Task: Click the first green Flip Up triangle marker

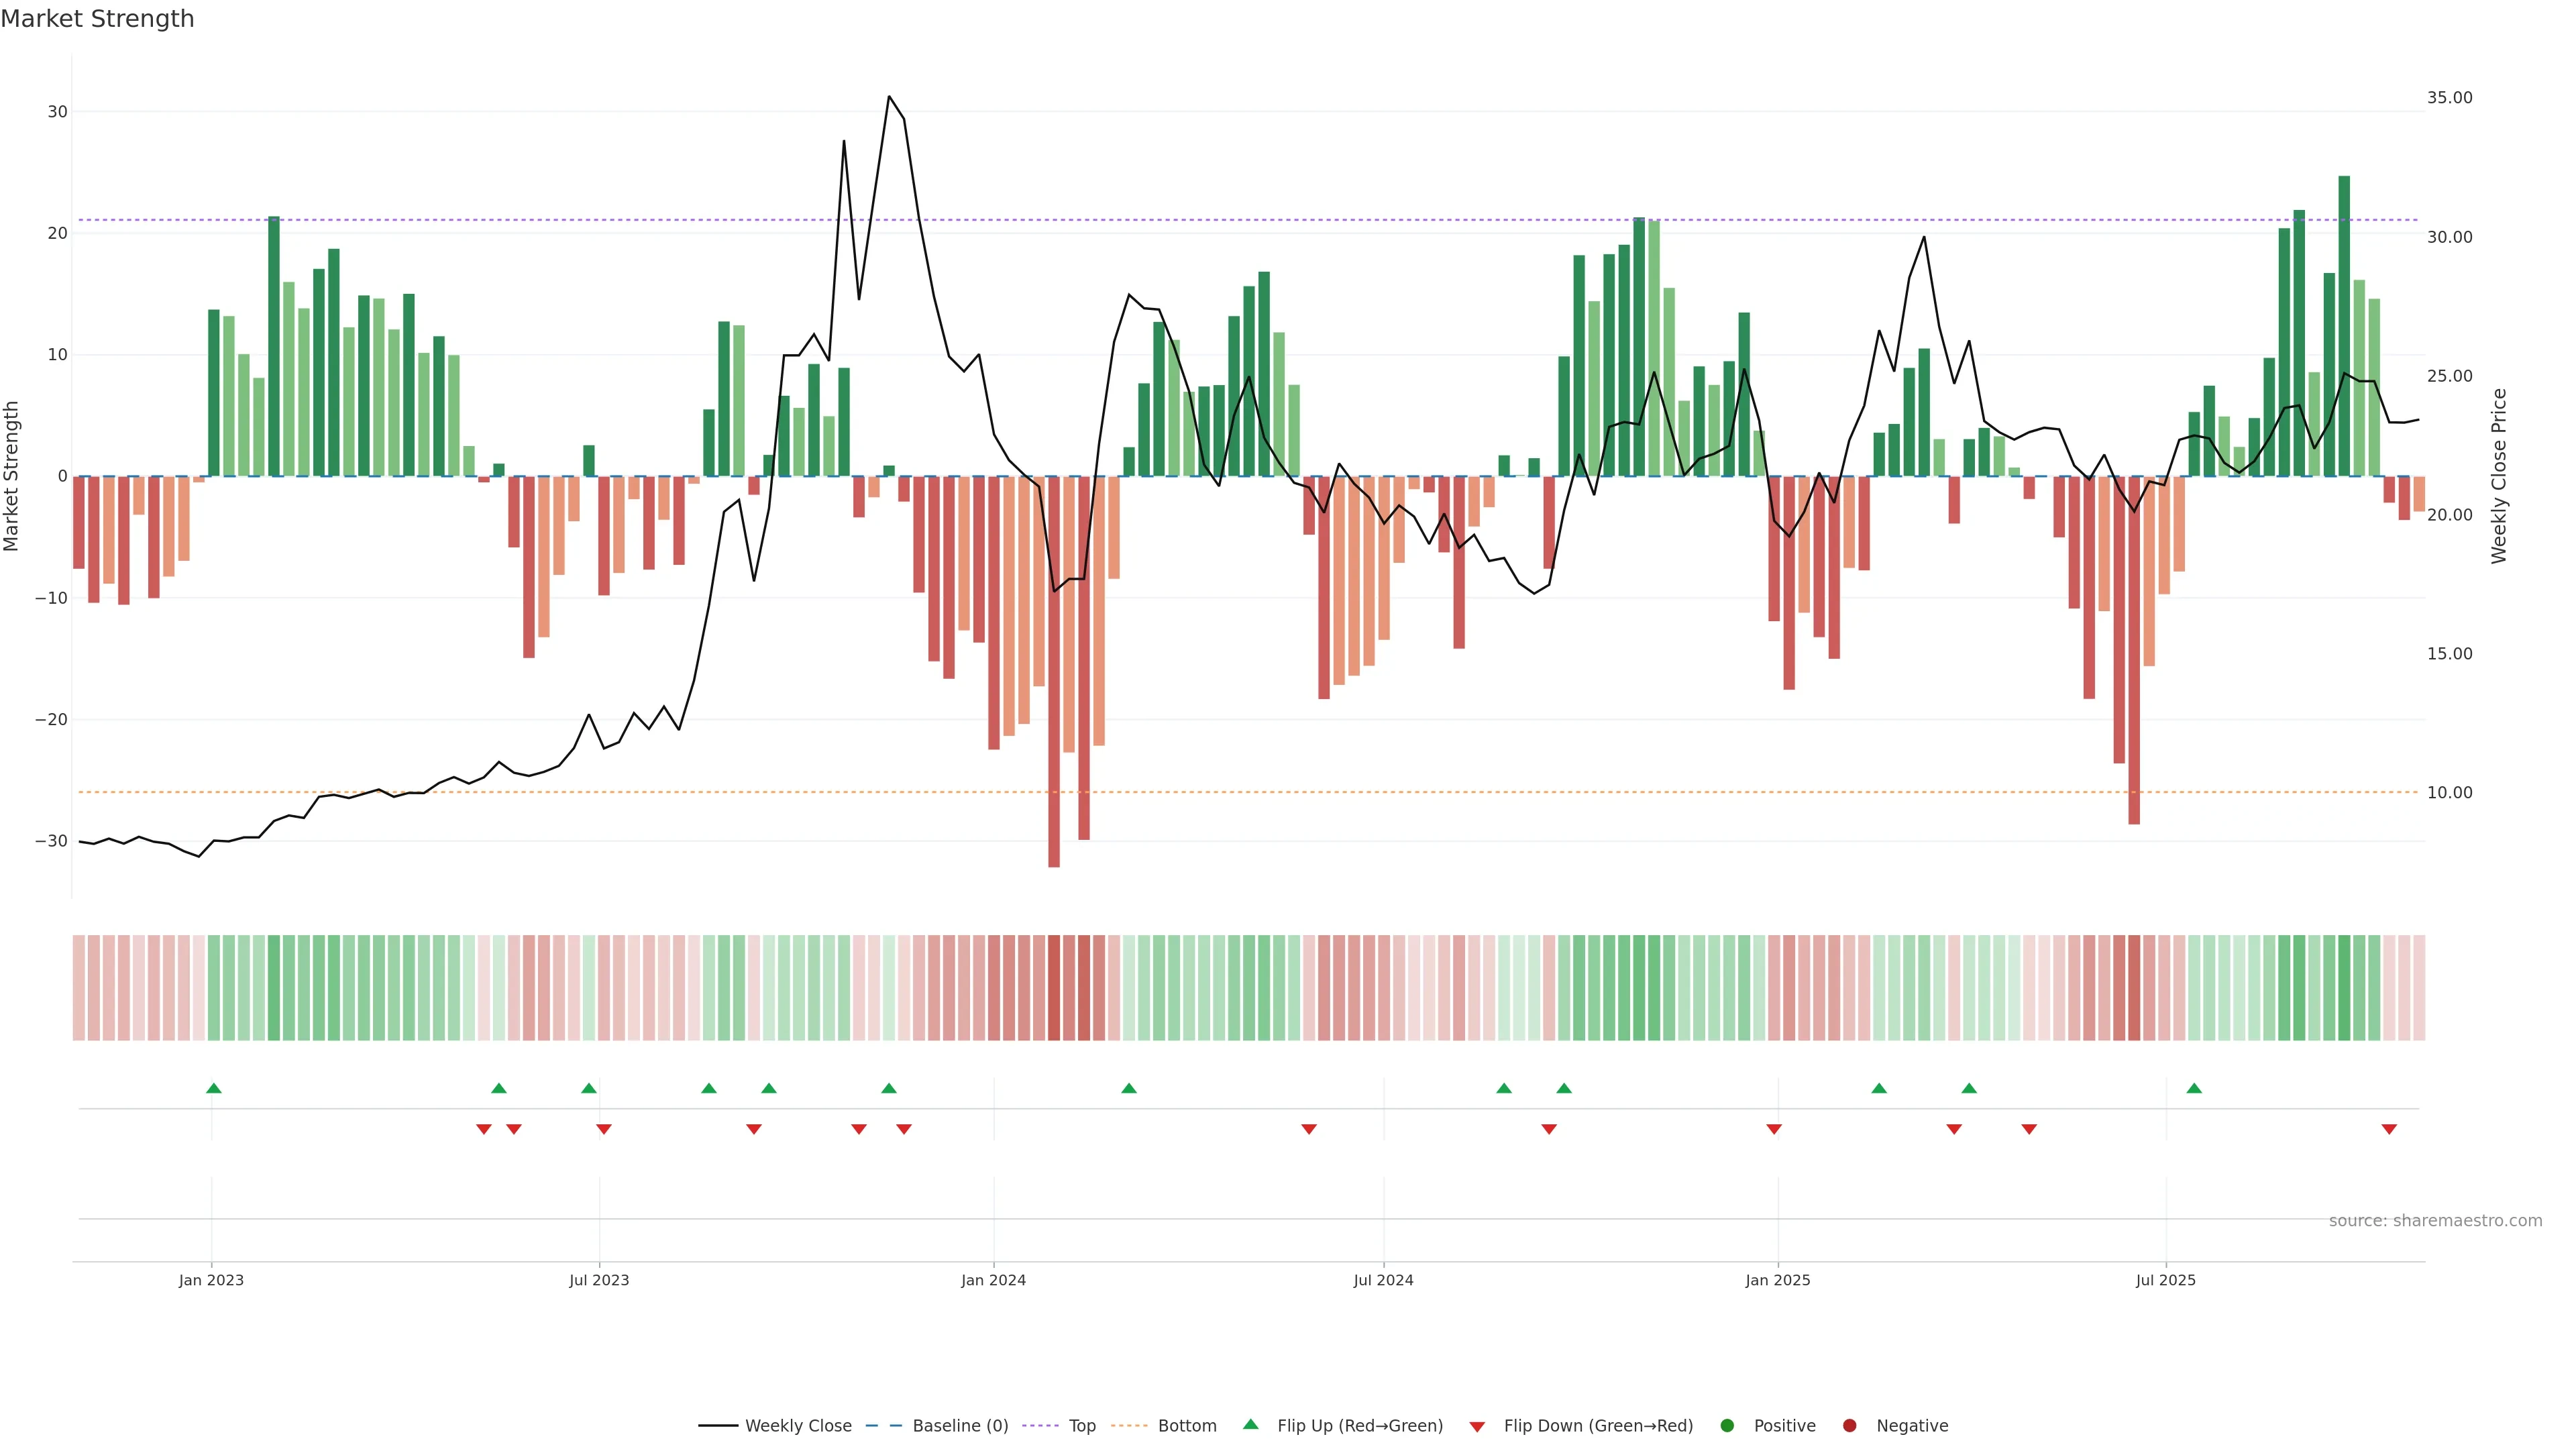Action: click(213, 1088)
